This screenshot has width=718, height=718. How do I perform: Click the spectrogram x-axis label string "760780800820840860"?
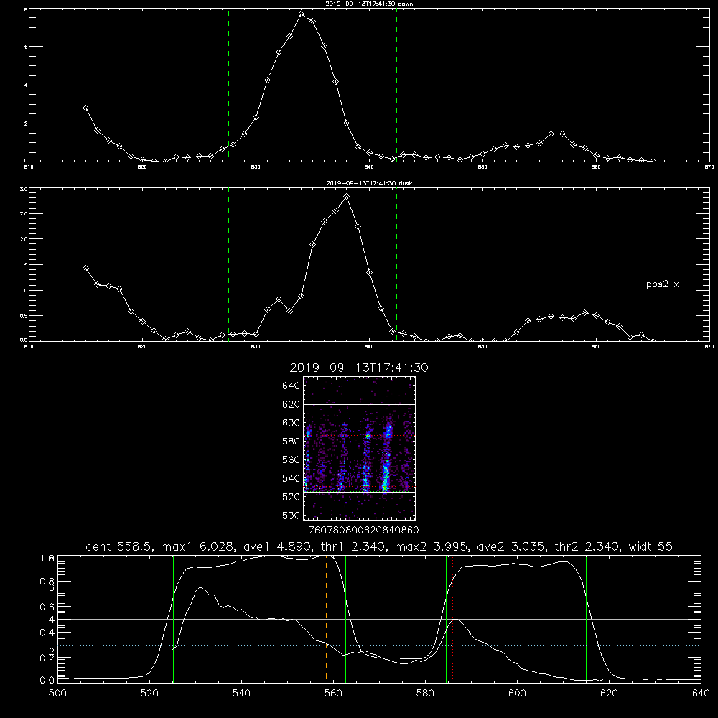[364, 531]
